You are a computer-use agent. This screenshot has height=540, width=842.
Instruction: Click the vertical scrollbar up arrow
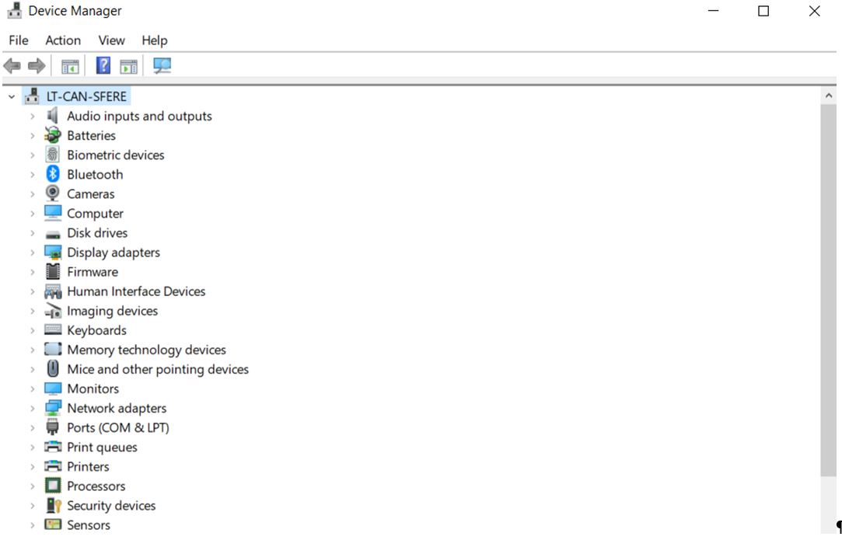[x=828, y=96]
